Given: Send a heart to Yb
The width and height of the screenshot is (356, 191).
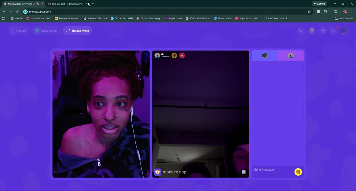Looking at the screenshot, I should click(x=174, y=55).
